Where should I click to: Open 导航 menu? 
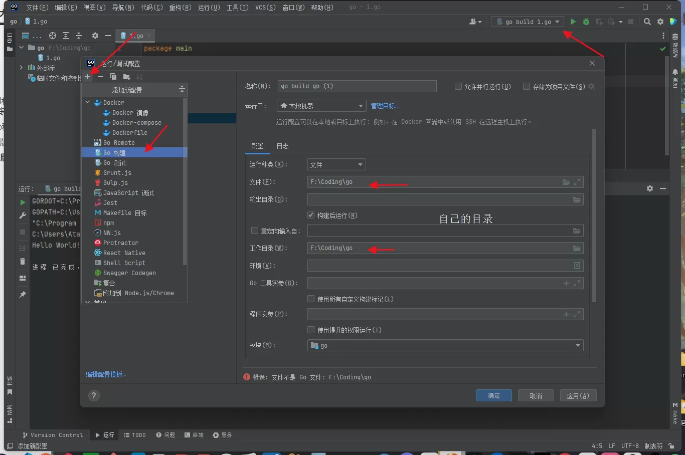tap(123, 7)
